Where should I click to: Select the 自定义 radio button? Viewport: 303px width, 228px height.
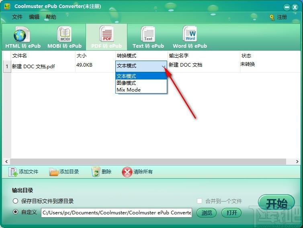15,212
